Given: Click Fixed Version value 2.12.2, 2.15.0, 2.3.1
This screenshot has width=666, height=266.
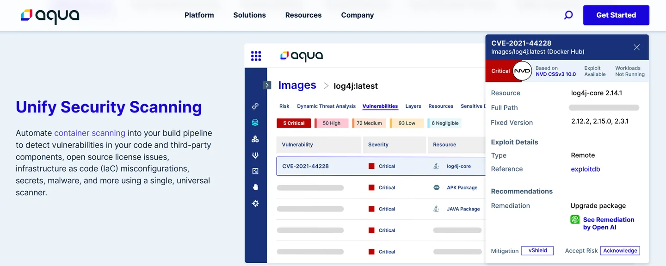Looking at the screenshot, I should 600,121.
